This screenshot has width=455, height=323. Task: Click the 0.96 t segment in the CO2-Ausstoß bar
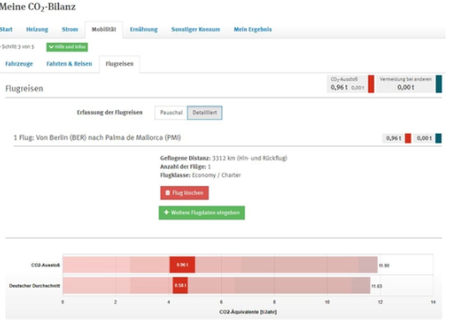pos(182,264)
